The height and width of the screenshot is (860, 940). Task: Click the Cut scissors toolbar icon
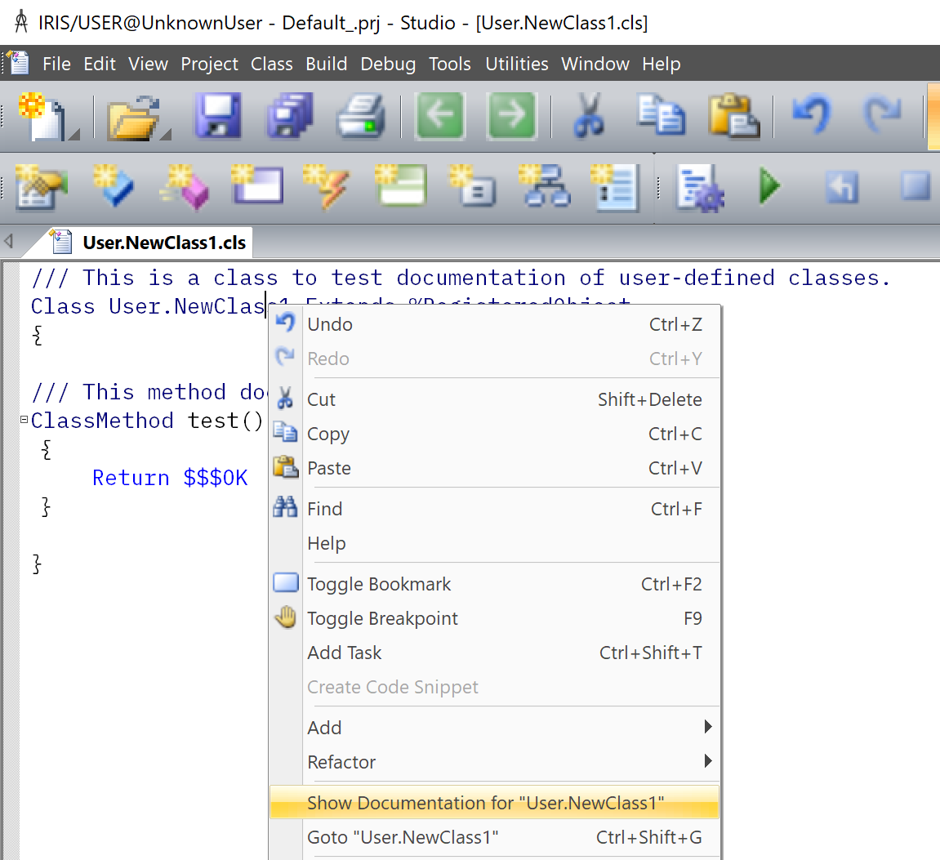click(x=588, y=115)
